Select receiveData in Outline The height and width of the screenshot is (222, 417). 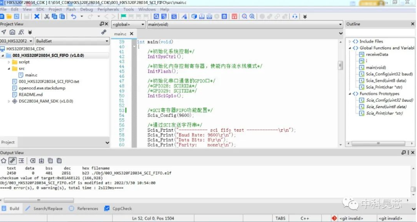click(377, 54)
